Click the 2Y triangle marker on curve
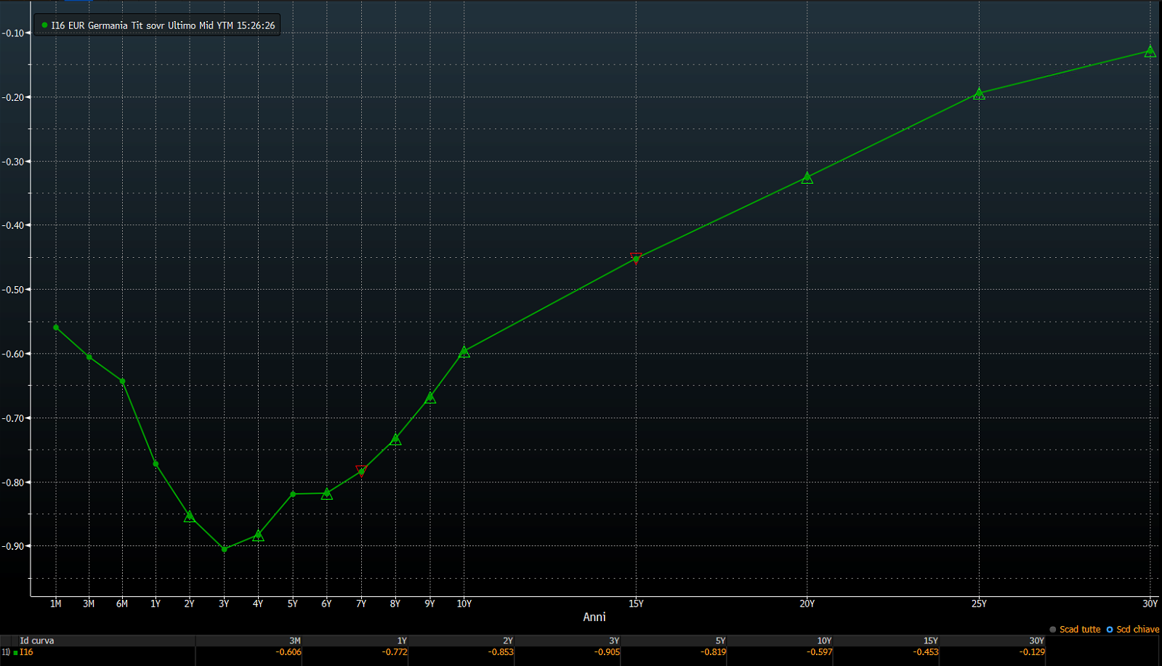The width and height of the screenshot is (1162, 666). point(190,516)
